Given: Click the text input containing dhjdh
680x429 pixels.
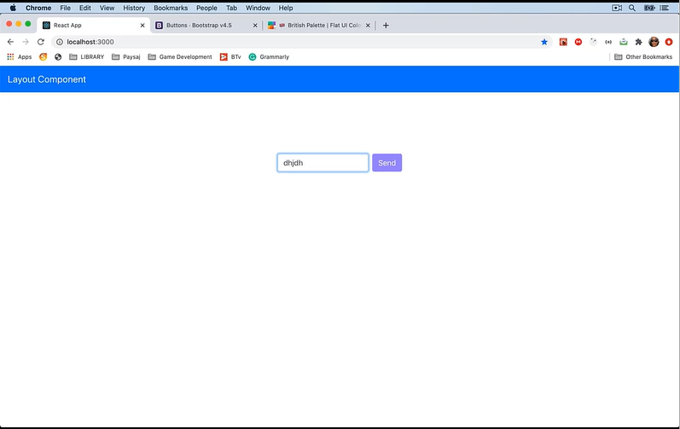Looking at the screenshot, I should pos(323,163).
